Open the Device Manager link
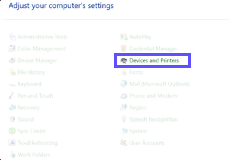The image size is (229, 160). tap(37, 60)
